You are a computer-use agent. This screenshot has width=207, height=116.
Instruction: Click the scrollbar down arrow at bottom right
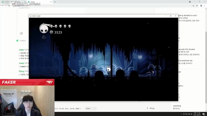pyautogui.click(x=206, y=111)
